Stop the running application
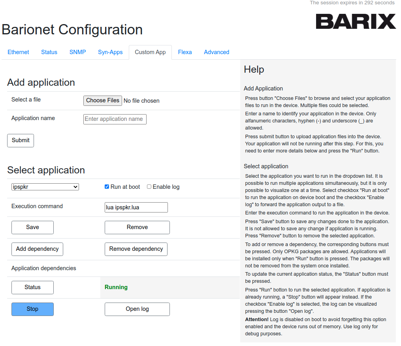401x346 pixels. [x=32, y=309]
